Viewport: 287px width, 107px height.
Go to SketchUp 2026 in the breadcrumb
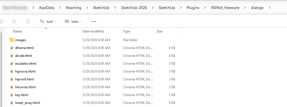(x=134, y=8)
